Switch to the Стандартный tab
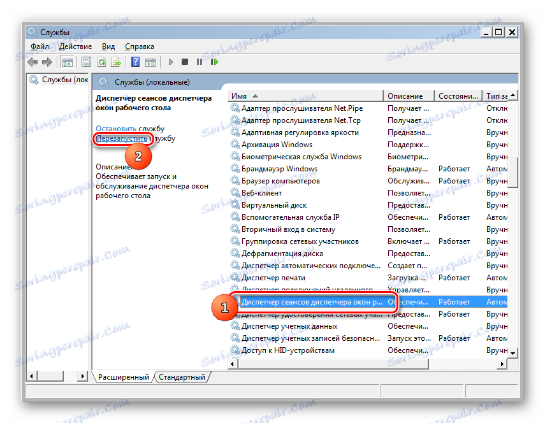 [x=182, y=376]
